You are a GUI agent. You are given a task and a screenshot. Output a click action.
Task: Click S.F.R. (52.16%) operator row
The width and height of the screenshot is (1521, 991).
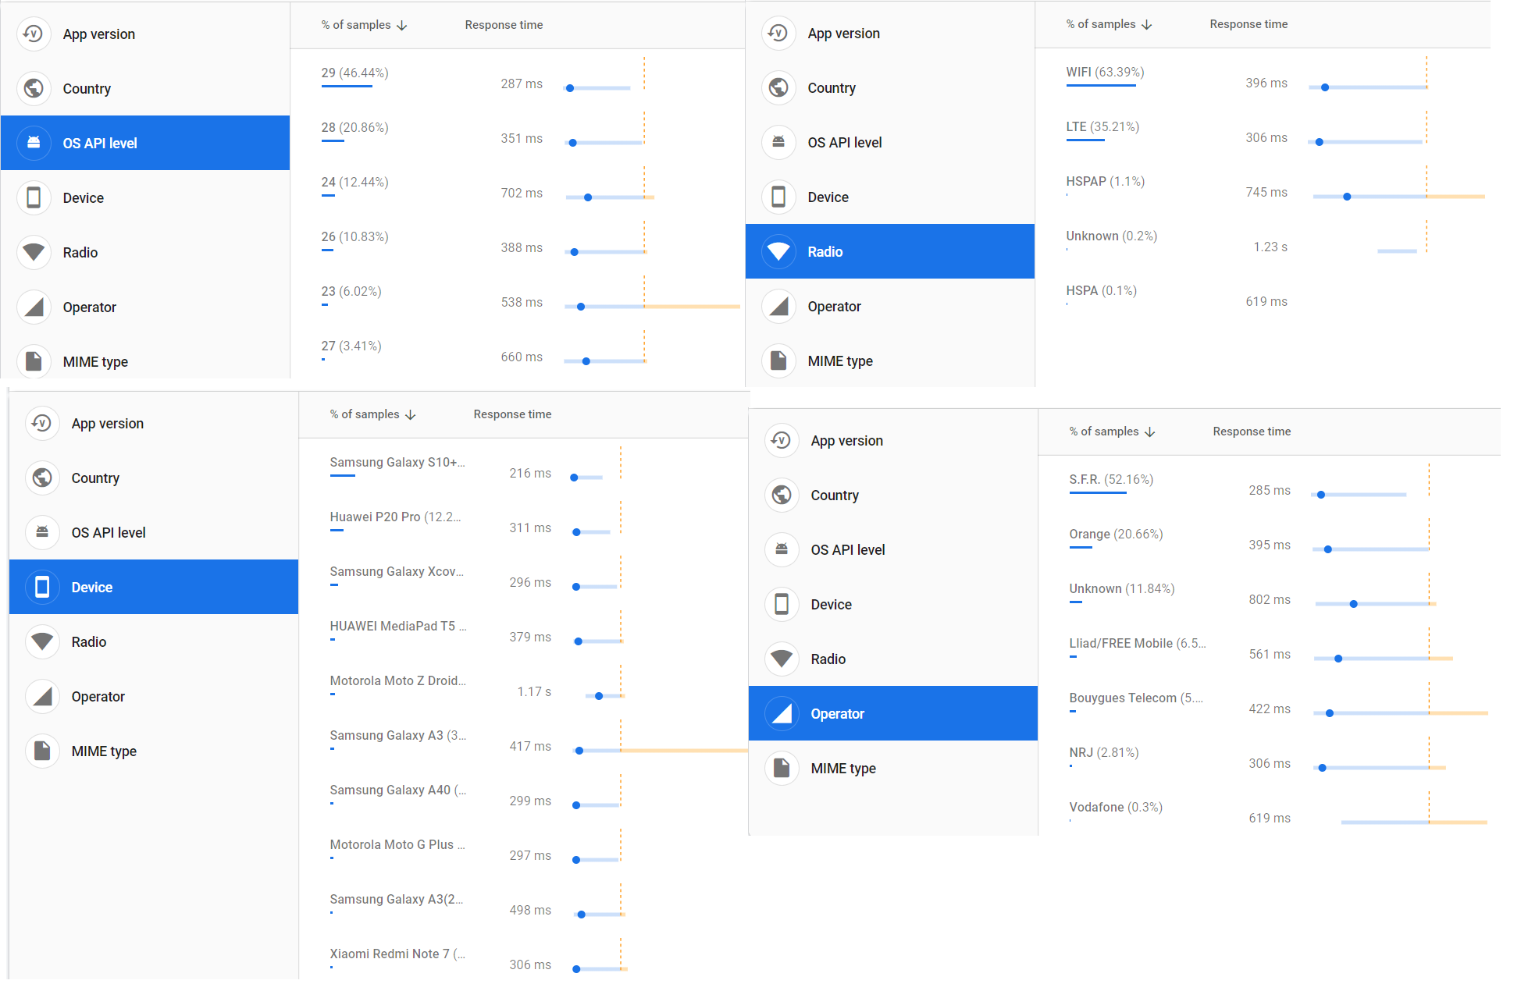(1269, 483)
